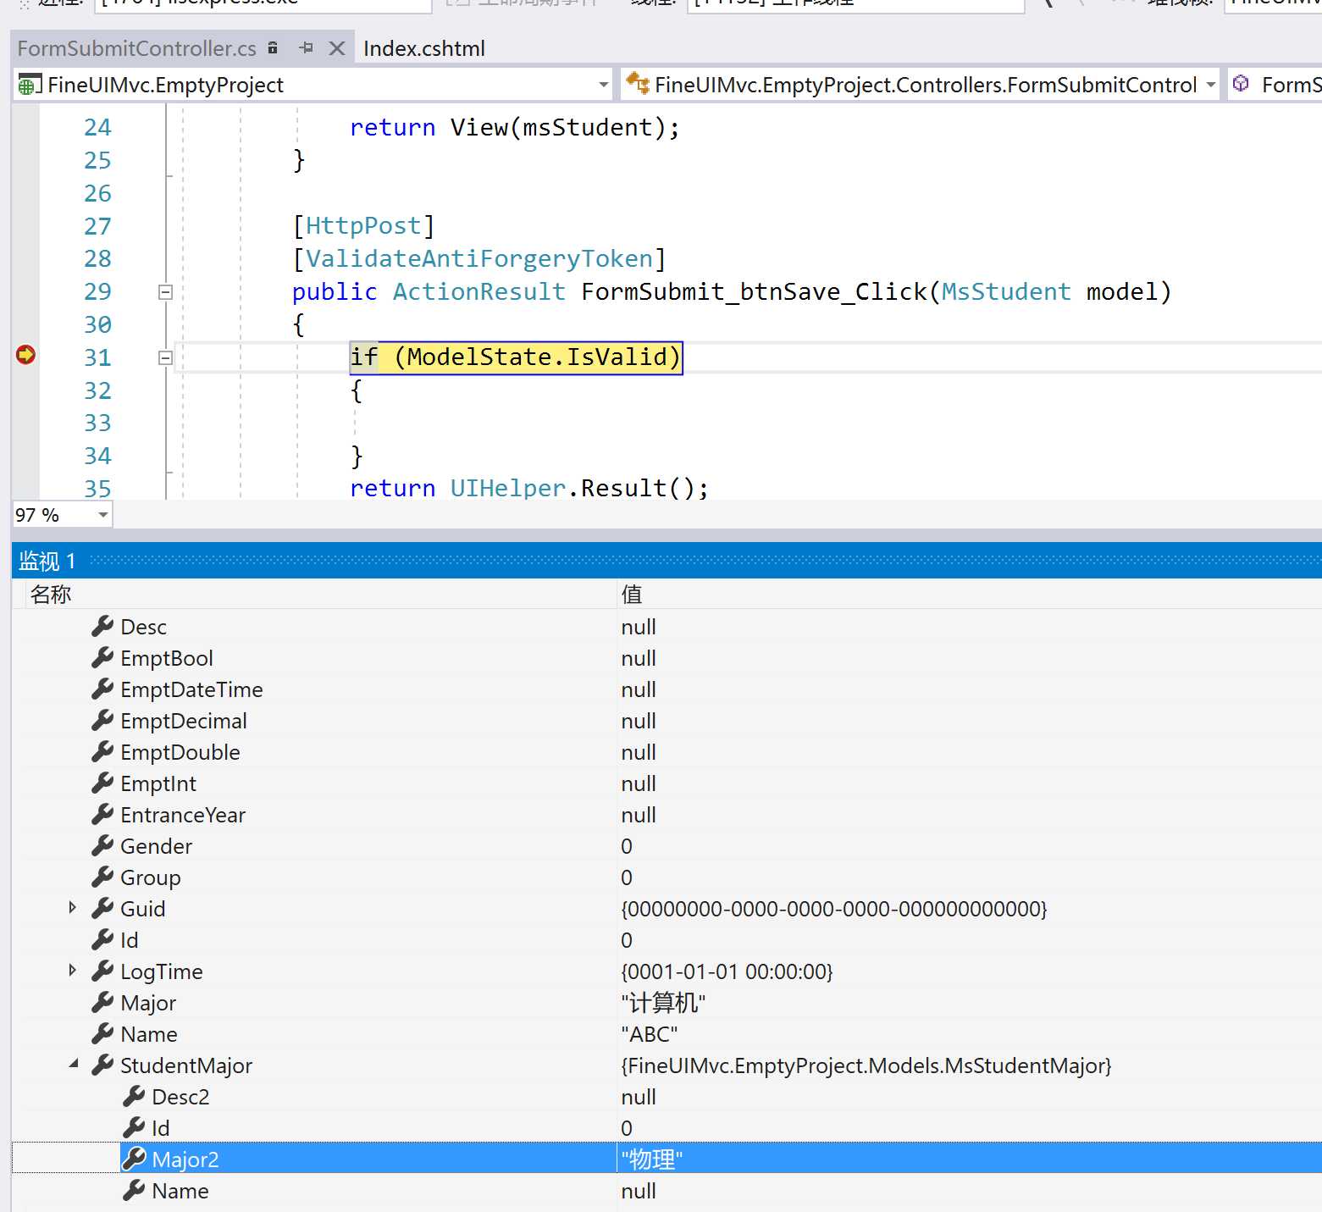Click the project icon in the FineUIMvc.EmptyProject dropdown
Viewport: 1322px width, 1212px height.
[x=30, y=85]
